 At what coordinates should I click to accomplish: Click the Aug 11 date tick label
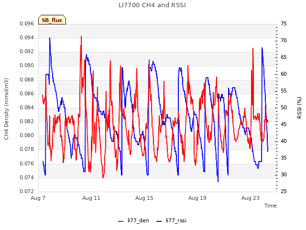point(91,198)
